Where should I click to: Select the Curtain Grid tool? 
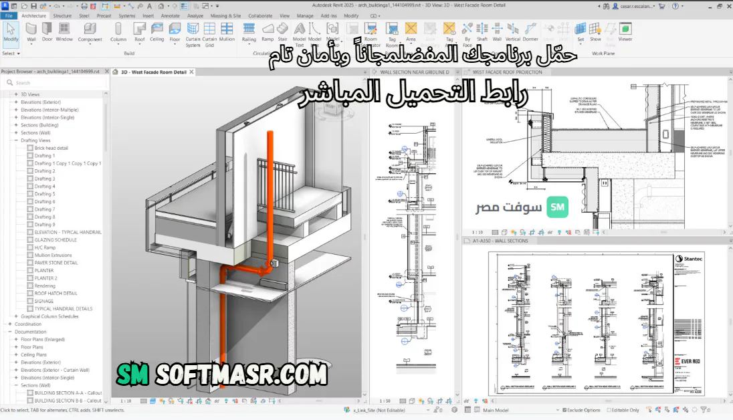tap(209, 35)
